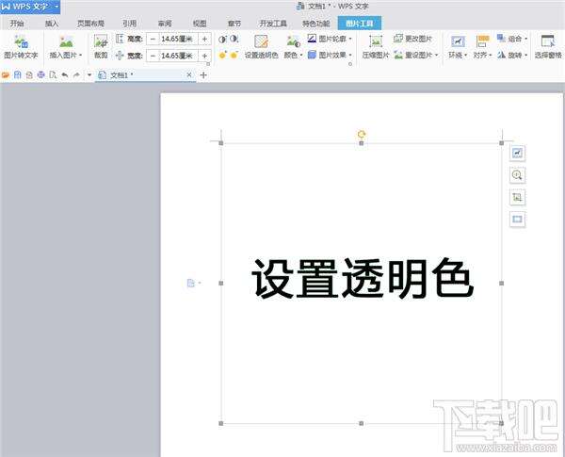The height and width of the screenshot is (457, 565).
Task: Click the layout wrap icon at top right of image
Action: point(517,153)
